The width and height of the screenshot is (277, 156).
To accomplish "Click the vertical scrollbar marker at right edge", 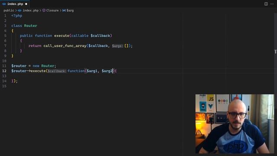I will (x=275, y=52).
